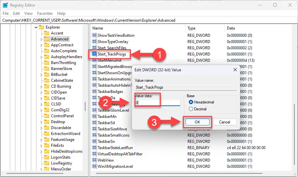The image size is (298, 177).
Task: Click the WinXMigrationLevel value icon
Action: 94,166
